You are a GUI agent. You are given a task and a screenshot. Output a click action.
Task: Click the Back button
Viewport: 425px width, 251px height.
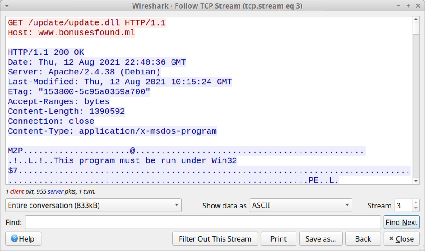pos(363,239)
